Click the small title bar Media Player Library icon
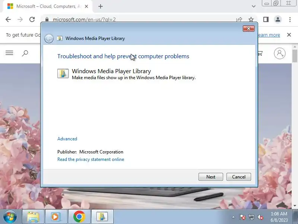Viewport: 298px width, 224px height. 60,38
